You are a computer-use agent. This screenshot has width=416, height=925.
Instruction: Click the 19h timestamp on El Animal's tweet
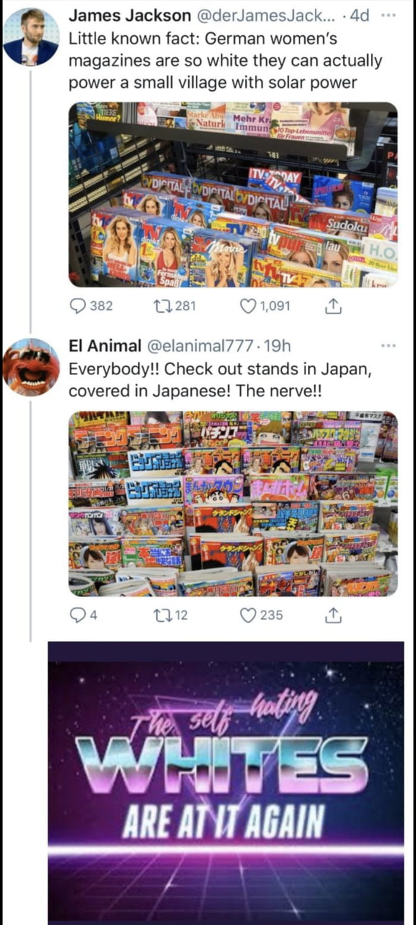point(275,345)
